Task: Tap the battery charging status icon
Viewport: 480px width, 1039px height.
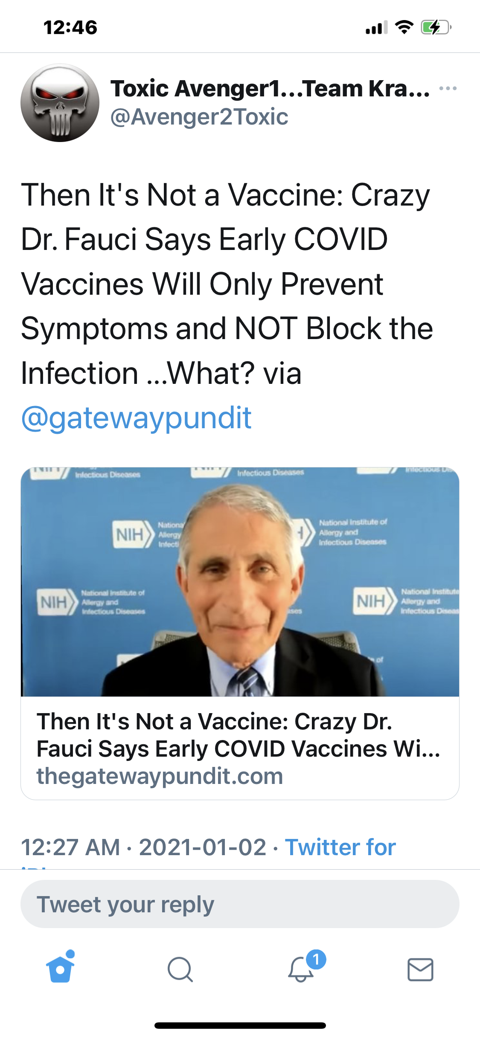Action: [x=436, y=27]
